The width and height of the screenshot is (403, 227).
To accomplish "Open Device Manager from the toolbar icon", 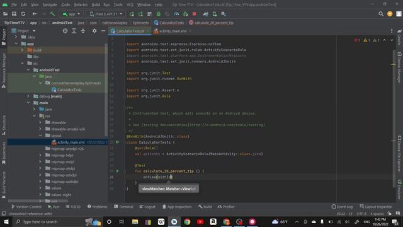I will coord(215,14).
